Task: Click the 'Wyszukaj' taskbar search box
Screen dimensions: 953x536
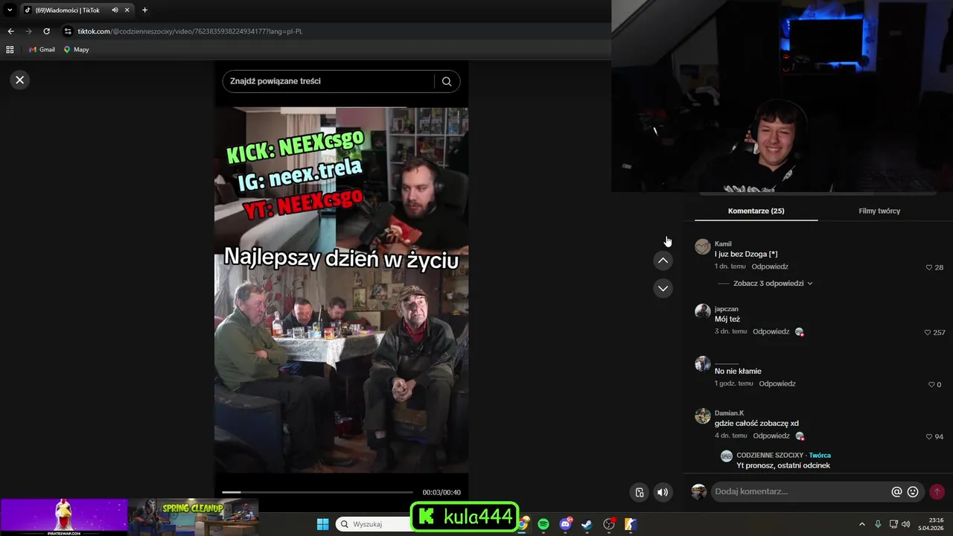Action: point(372,524)
